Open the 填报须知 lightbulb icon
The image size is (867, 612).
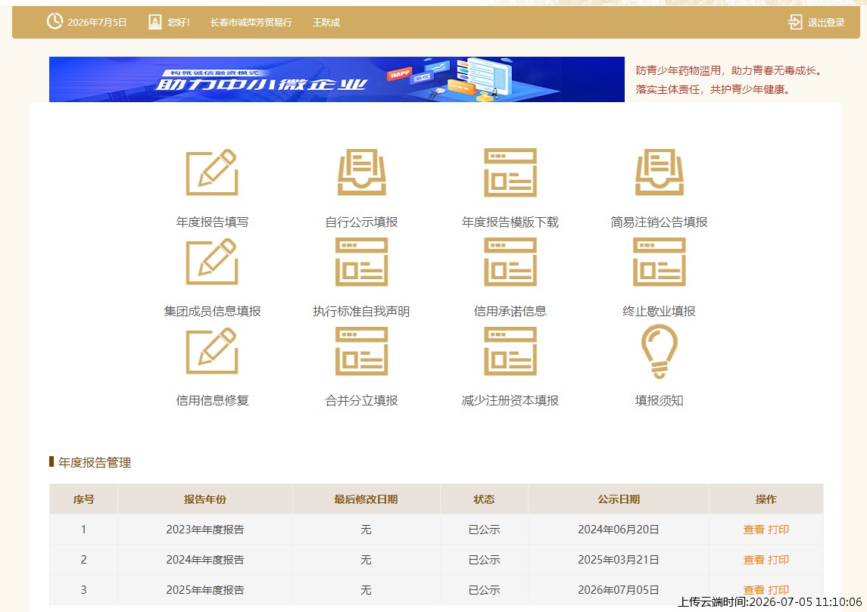tap(659, 351)
